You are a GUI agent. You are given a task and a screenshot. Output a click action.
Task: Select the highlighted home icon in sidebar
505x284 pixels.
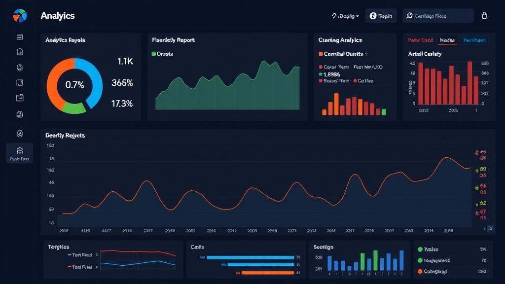[20, 153]
